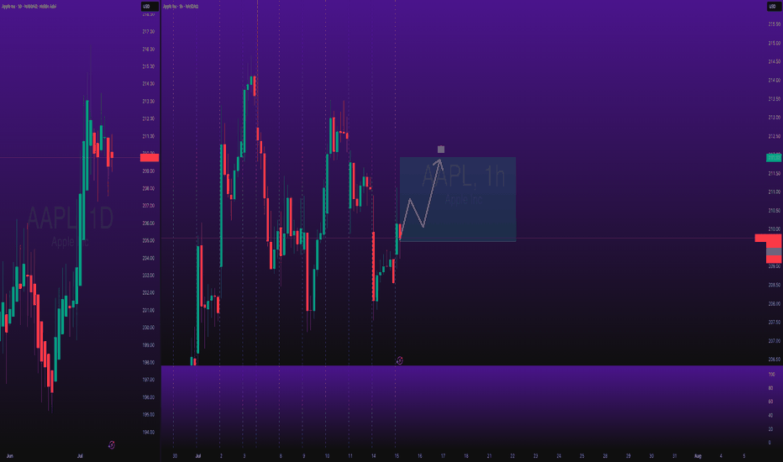Image resolution: width=783 pixels, height=462 pixels.
Task: Click date label 31 on hourly time axis
Action: coord(675,456)
